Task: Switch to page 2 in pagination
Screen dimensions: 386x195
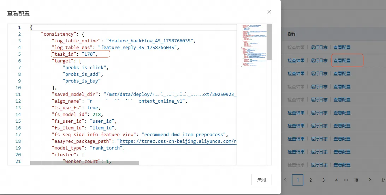Action: click(310, 180)
